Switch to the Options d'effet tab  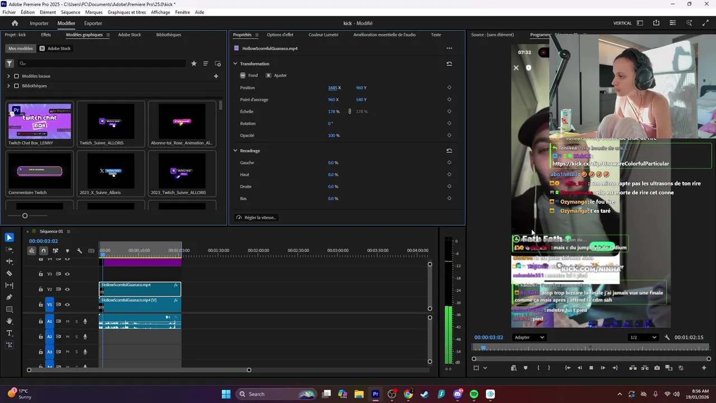coord(280,35)
